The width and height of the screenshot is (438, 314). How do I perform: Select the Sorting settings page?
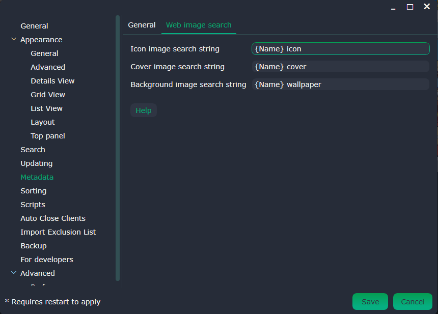33,190
